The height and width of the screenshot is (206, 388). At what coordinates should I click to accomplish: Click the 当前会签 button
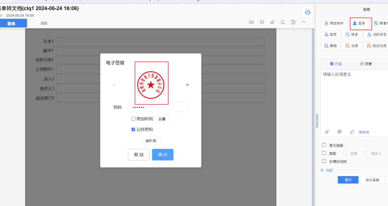376,34
